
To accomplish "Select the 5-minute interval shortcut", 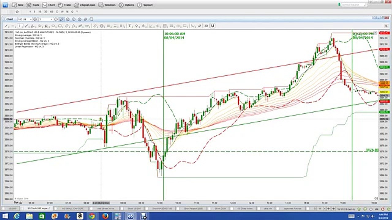I will tap(35, 12).
